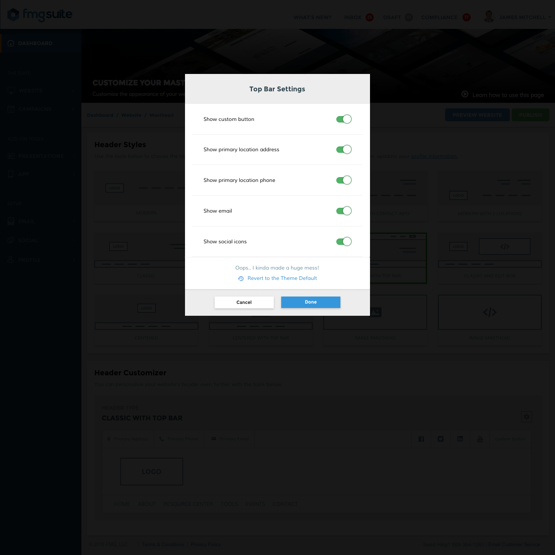
Task: Revert to the Theme Default link
Action: tap(282, 278)
